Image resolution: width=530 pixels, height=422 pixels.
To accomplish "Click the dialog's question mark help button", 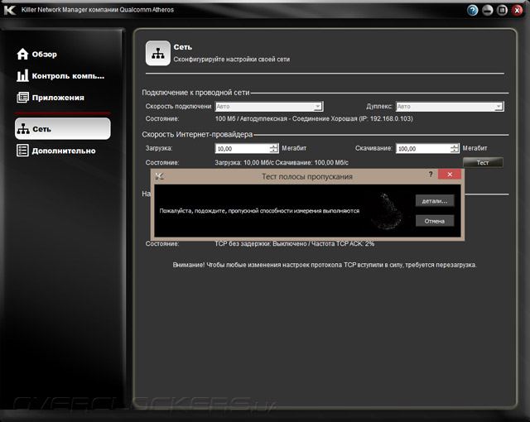I will coord(431,175).
